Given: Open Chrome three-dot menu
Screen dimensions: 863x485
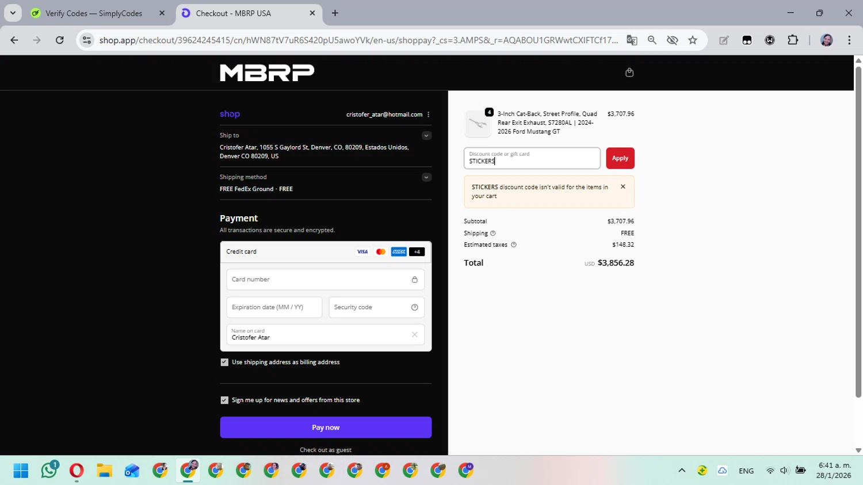Looking at the screenshot, I should click(x=849, y=40).
